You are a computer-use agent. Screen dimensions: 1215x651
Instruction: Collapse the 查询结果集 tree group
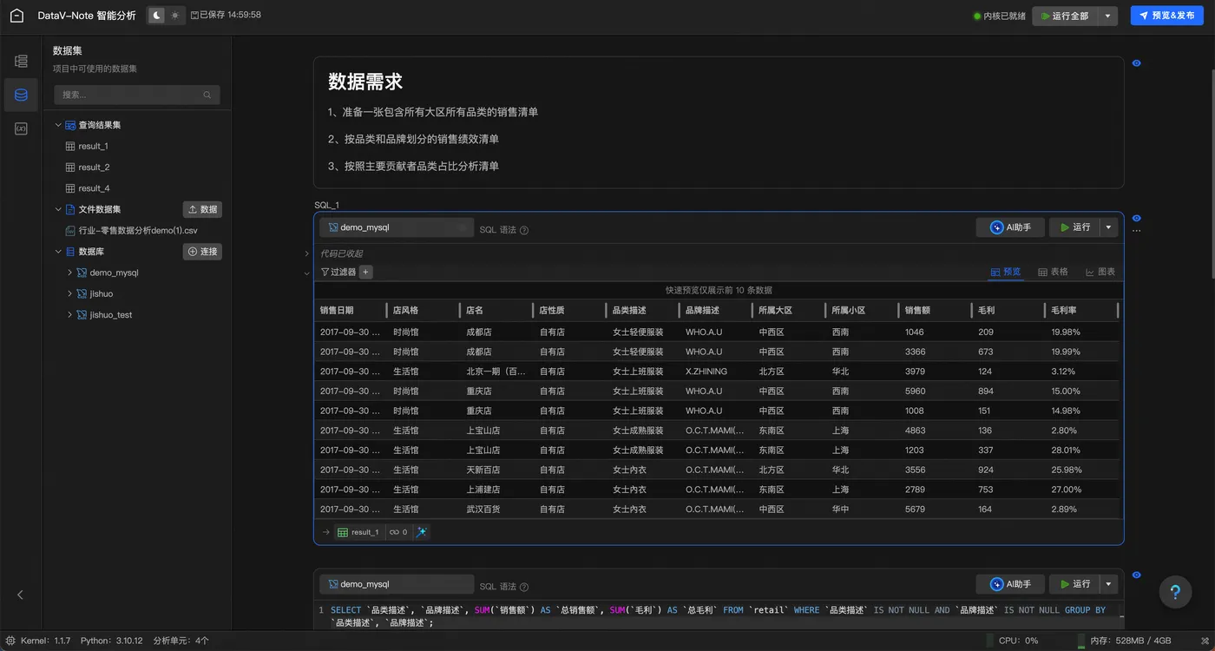(x=58, y=125)
